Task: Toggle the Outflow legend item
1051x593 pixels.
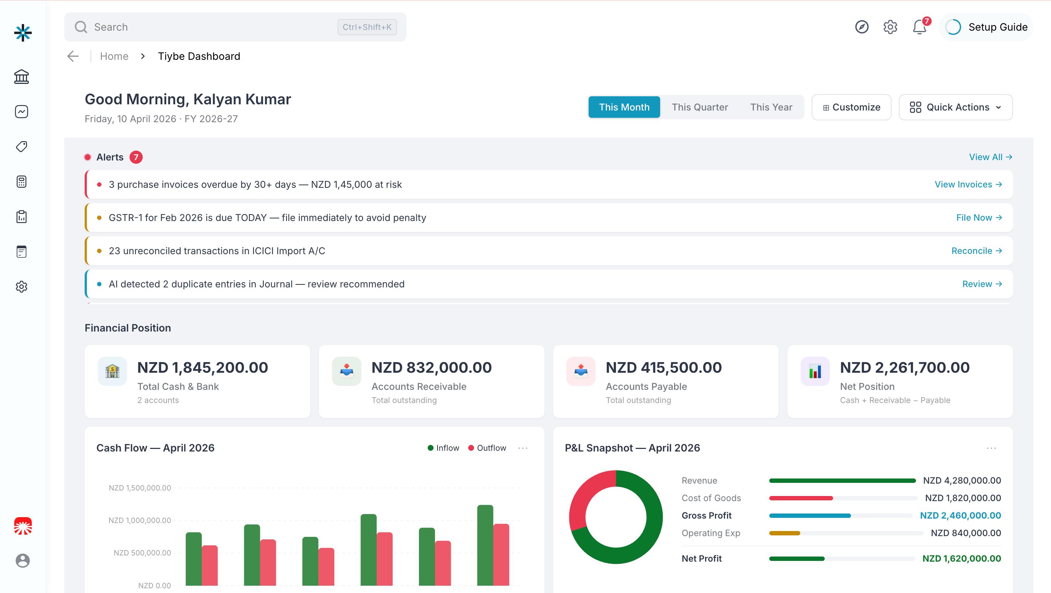Action: (487, 448)
